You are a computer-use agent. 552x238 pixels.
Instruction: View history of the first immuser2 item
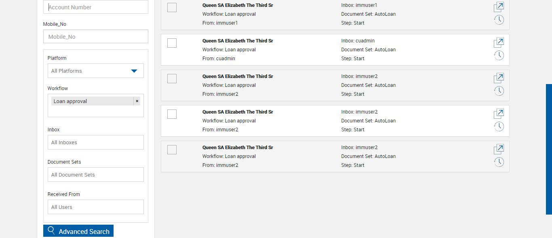click(499, 91)
